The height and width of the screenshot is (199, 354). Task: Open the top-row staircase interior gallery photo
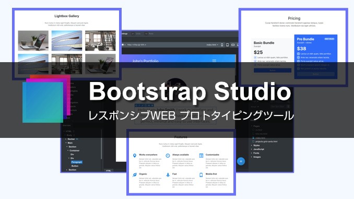(x=100, y=41)
